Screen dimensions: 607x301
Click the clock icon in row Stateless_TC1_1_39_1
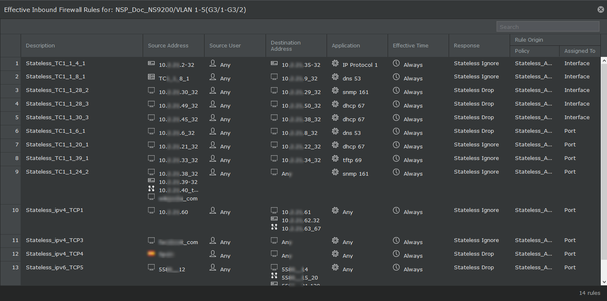[x=396, y=159]
